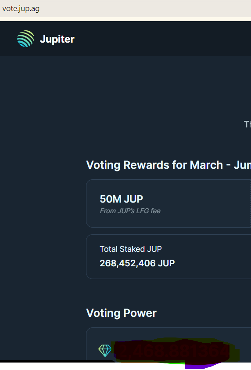Click the diamond gem icon under Voting Power
251x370 pixels.
104,350
